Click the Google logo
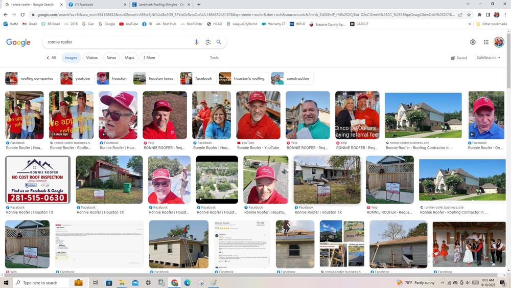The height and width of the screenshot is (288, 511). click(x=18, y=42)
